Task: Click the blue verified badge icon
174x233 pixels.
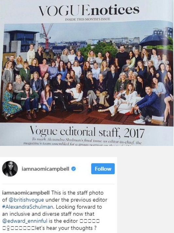Action: (74, 169)
